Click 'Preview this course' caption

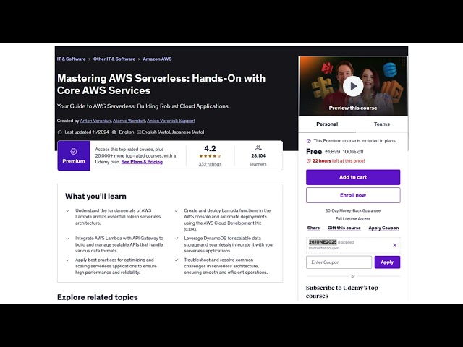(353, 108)
